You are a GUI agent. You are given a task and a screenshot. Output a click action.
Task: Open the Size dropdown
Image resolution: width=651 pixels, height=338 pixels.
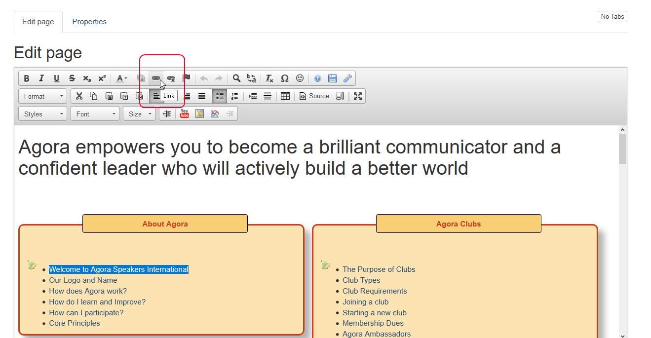[139, 114]
